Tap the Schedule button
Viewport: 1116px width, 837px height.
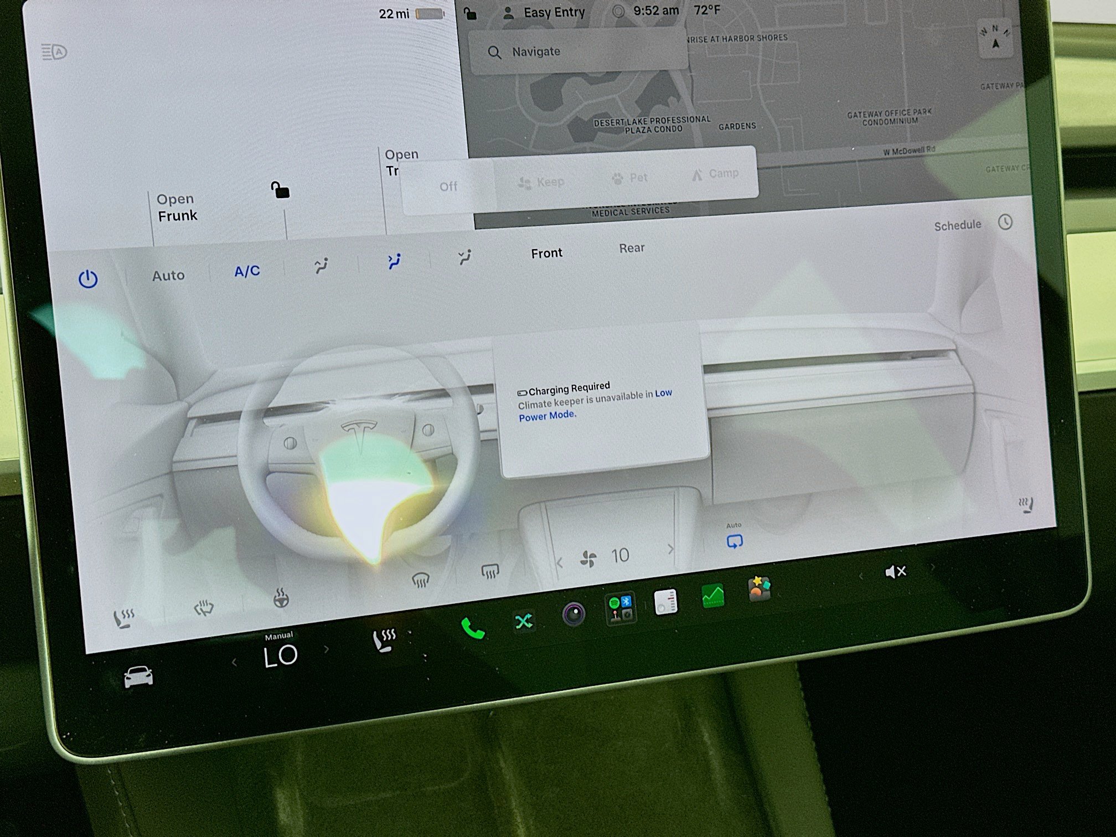click(957, 225)
